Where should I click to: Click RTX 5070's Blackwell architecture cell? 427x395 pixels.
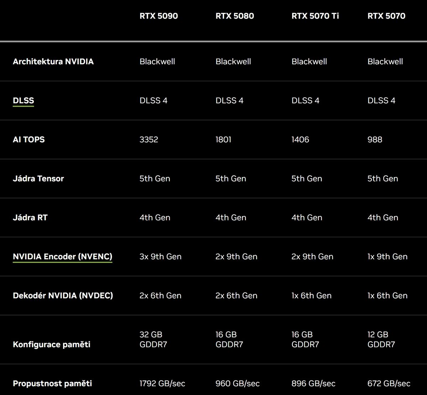tap(385, 61)
